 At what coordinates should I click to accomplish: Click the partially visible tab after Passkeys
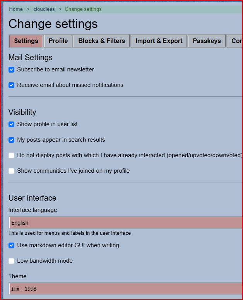tap(236, 41)
